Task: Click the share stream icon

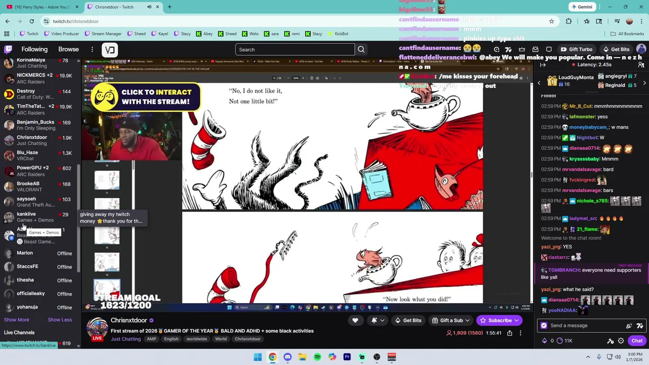Action: (x=510, y=333)
